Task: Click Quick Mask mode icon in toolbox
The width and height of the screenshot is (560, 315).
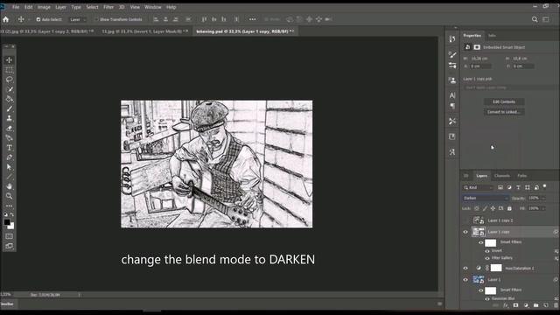Action: 10,236
